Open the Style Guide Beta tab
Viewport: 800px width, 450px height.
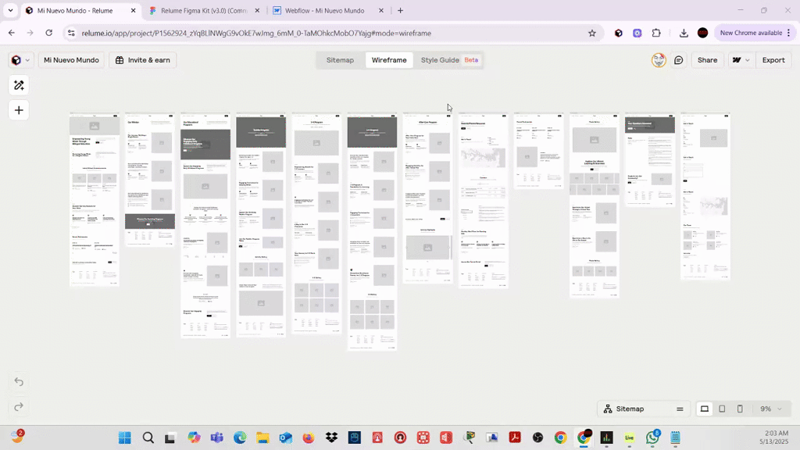pyautogui.click(x=449, y=60)
